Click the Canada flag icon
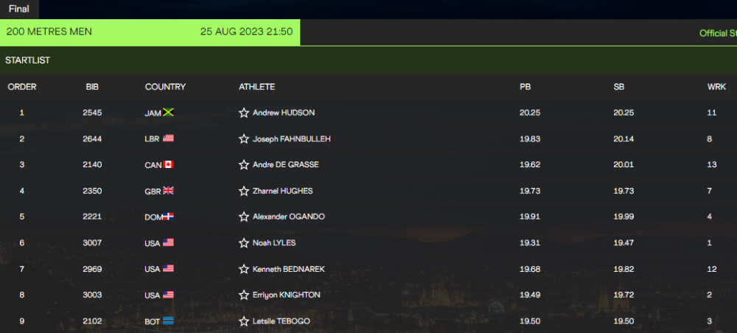Screen dimensions: 737x333 (x=168, y=165)
